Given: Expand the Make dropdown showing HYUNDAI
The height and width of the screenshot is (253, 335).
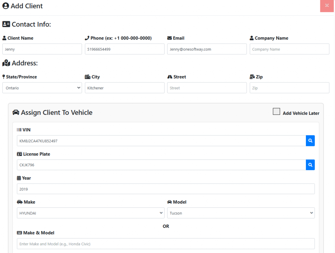Looking at the screenshot, I should tap(91, 213).
